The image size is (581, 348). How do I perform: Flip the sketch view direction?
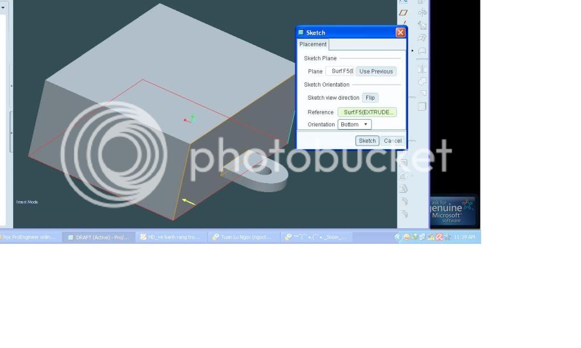[370, 97]
